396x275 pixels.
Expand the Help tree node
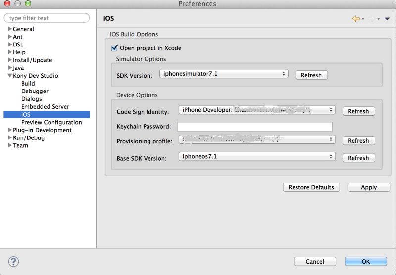click(x=10, y=52)
